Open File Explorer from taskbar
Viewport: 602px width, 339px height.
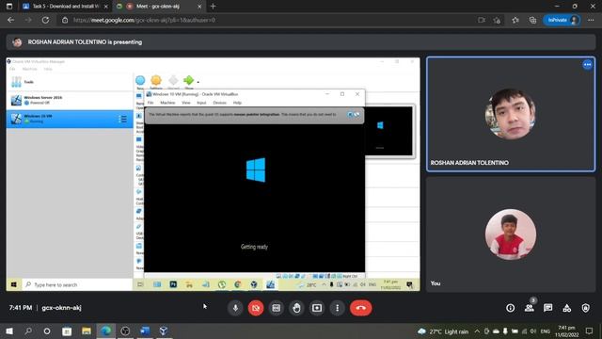(87, 331)
